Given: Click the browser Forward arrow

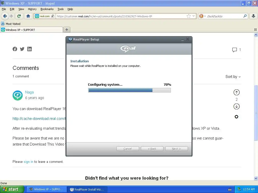Looking at the screenshot, I should point(11,16).
